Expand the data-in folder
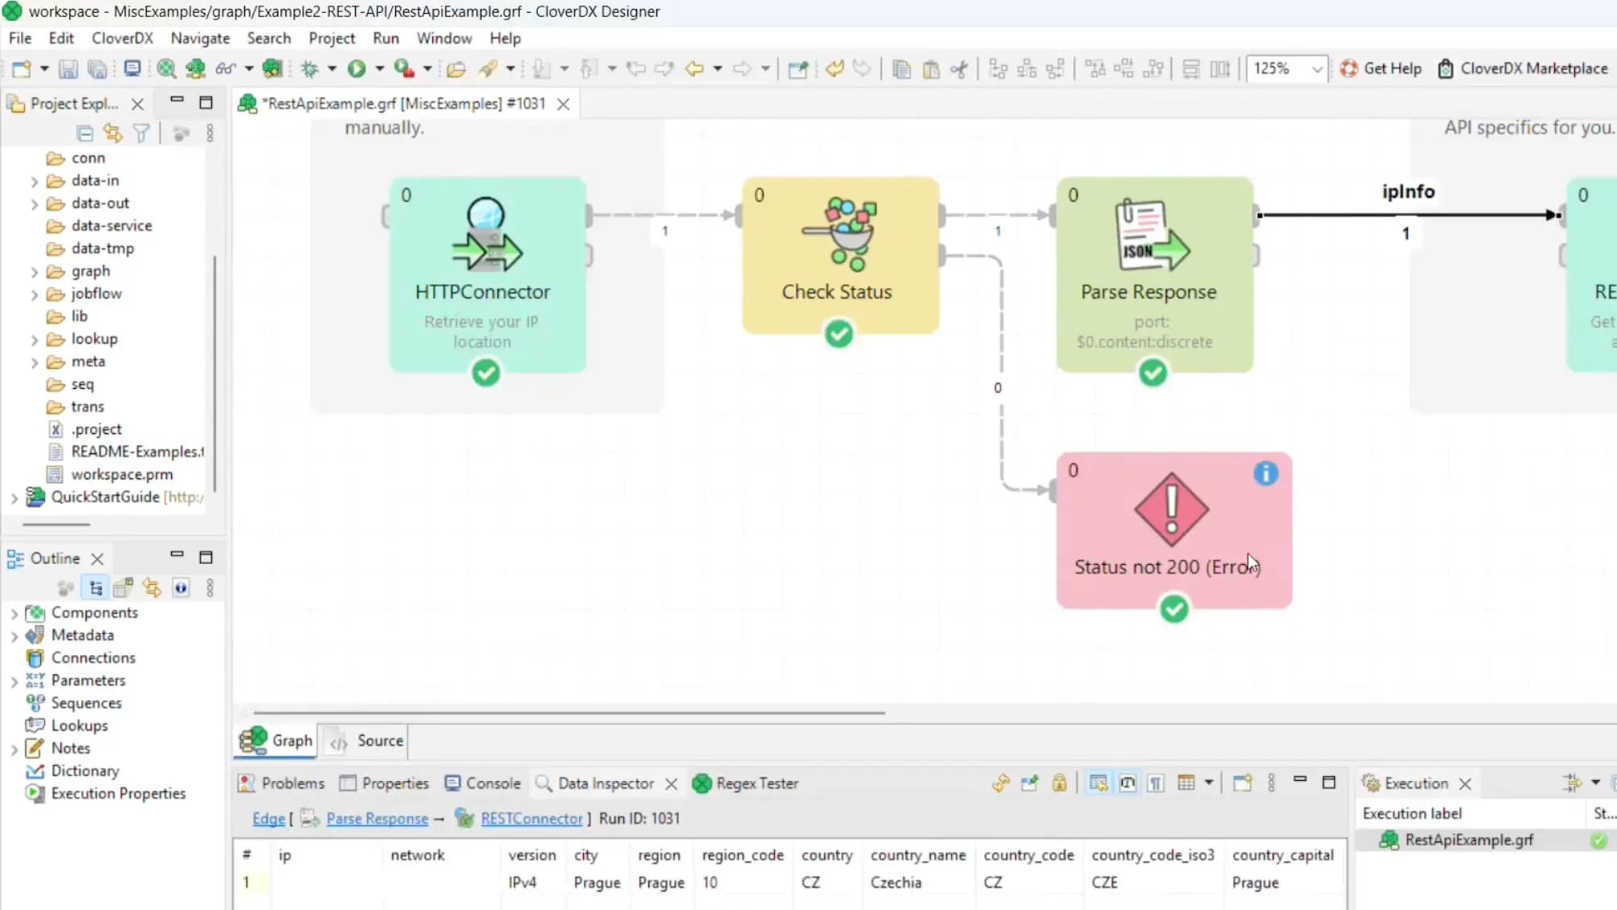The height and width of the screenshot is (910, 1617). (x=35, y=182)
